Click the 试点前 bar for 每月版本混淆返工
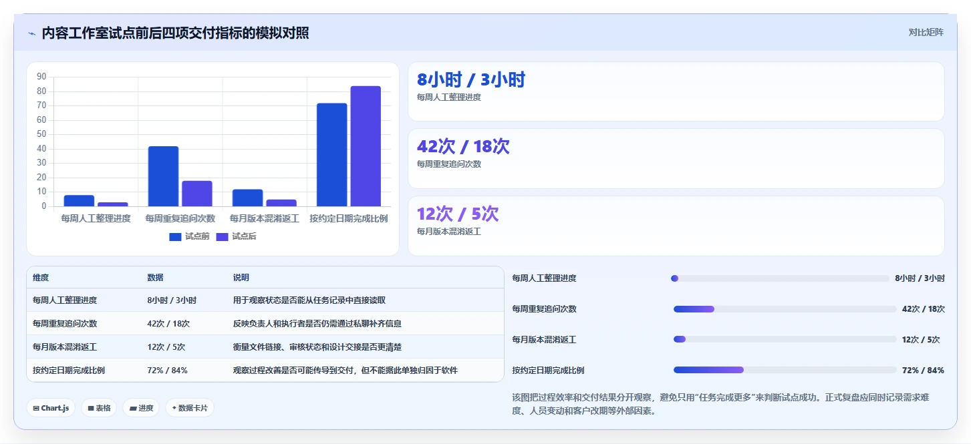 point(248,198)
